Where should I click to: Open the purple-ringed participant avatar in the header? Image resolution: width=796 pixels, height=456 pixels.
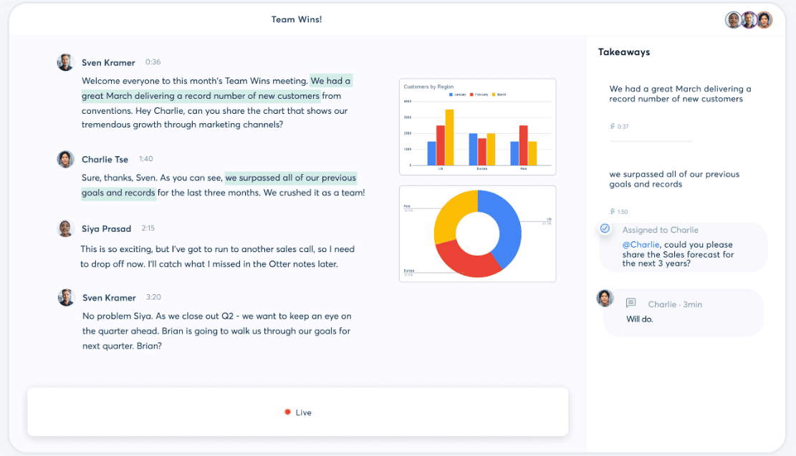749,20
